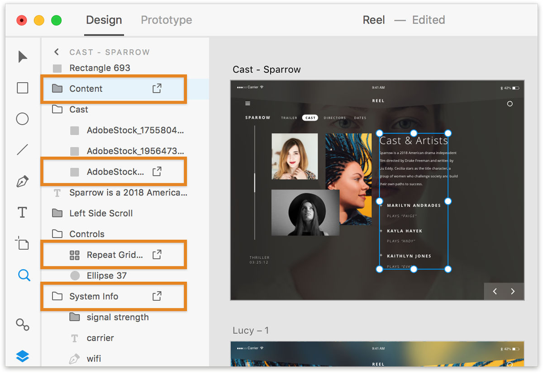Click the Reel document title
Image resolution: width=543 pixels, height=373 pixels.
click(x=374, y=20)
